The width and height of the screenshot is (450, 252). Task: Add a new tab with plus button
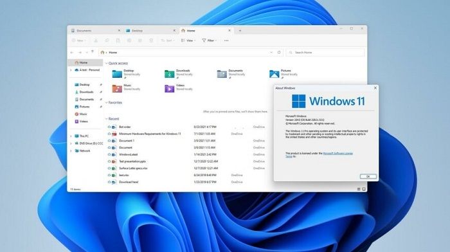(240, 30)
